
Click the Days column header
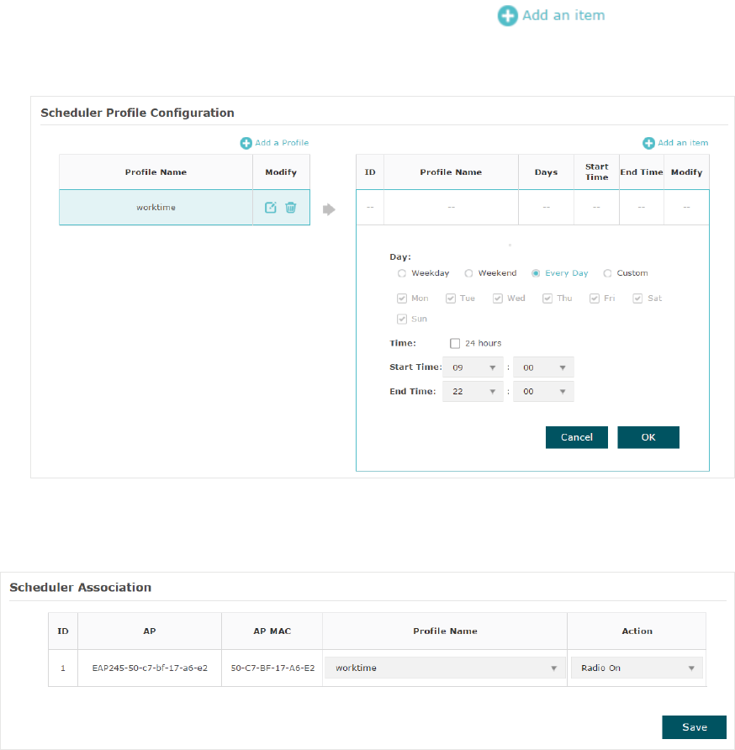click(546, 172)
